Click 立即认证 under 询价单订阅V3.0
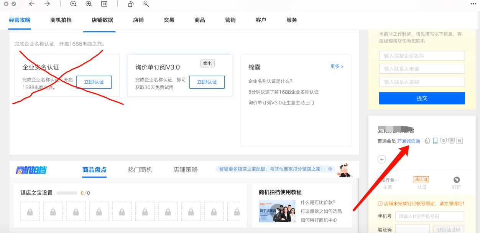The height and width of the screenshot is (233, 480). tap(207, 82)
